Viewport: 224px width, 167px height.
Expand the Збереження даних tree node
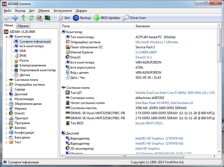[6, 104]
